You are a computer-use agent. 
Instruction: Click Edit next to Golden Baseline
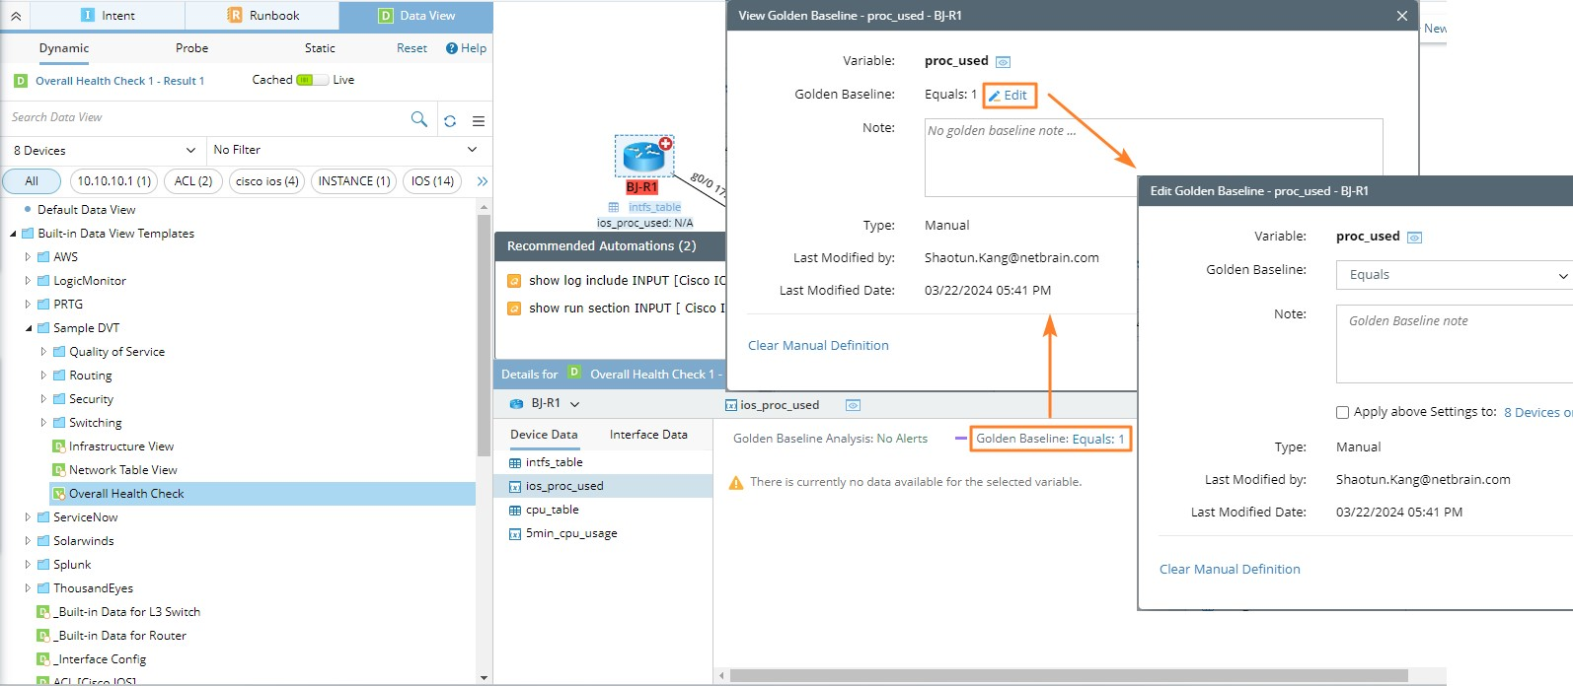coord(1009,95)
